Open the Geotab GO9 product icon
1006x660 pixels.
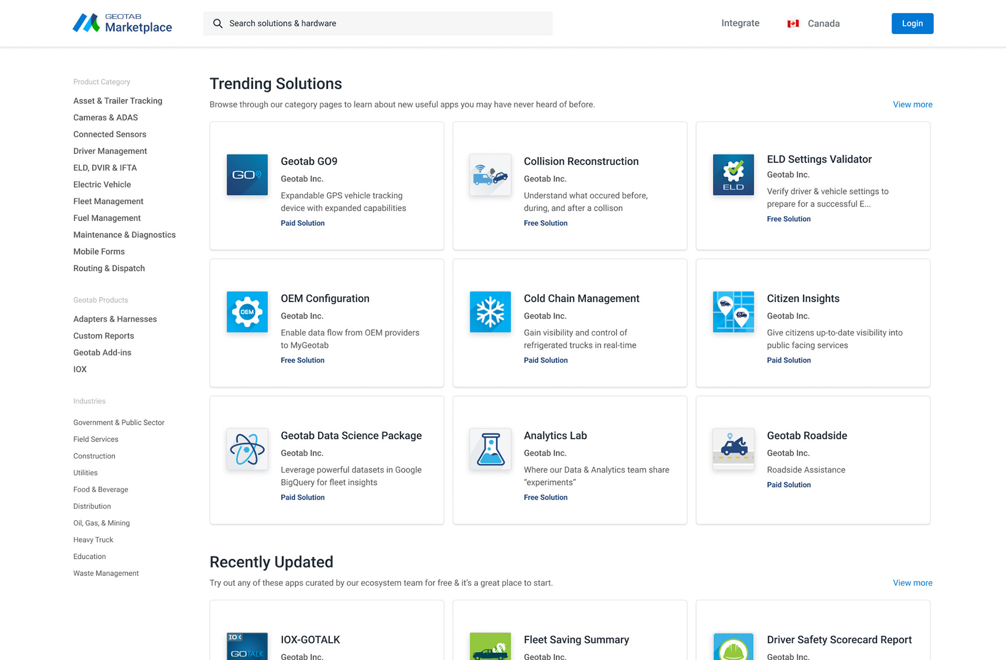click(247, 174)
